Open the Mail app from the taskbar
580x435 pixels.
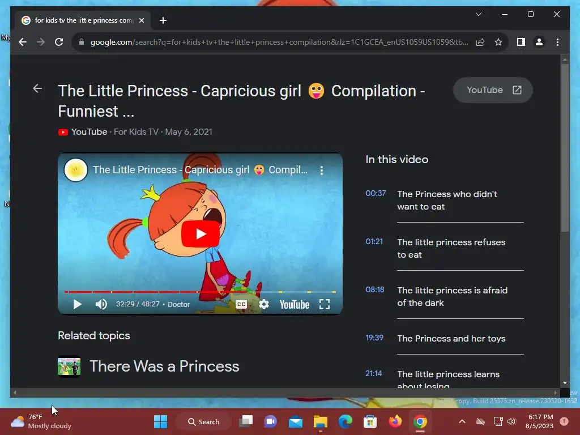click(x=296, y=421)
